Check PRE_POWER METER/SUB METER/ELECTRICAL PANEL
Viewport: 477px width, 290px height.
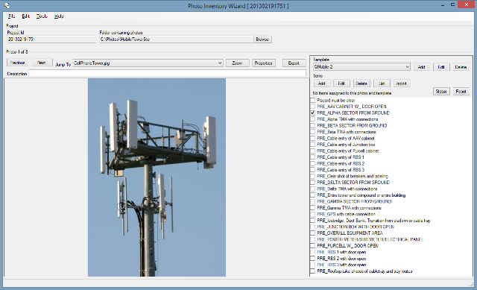pyautogui.click(x=313, y=239)
